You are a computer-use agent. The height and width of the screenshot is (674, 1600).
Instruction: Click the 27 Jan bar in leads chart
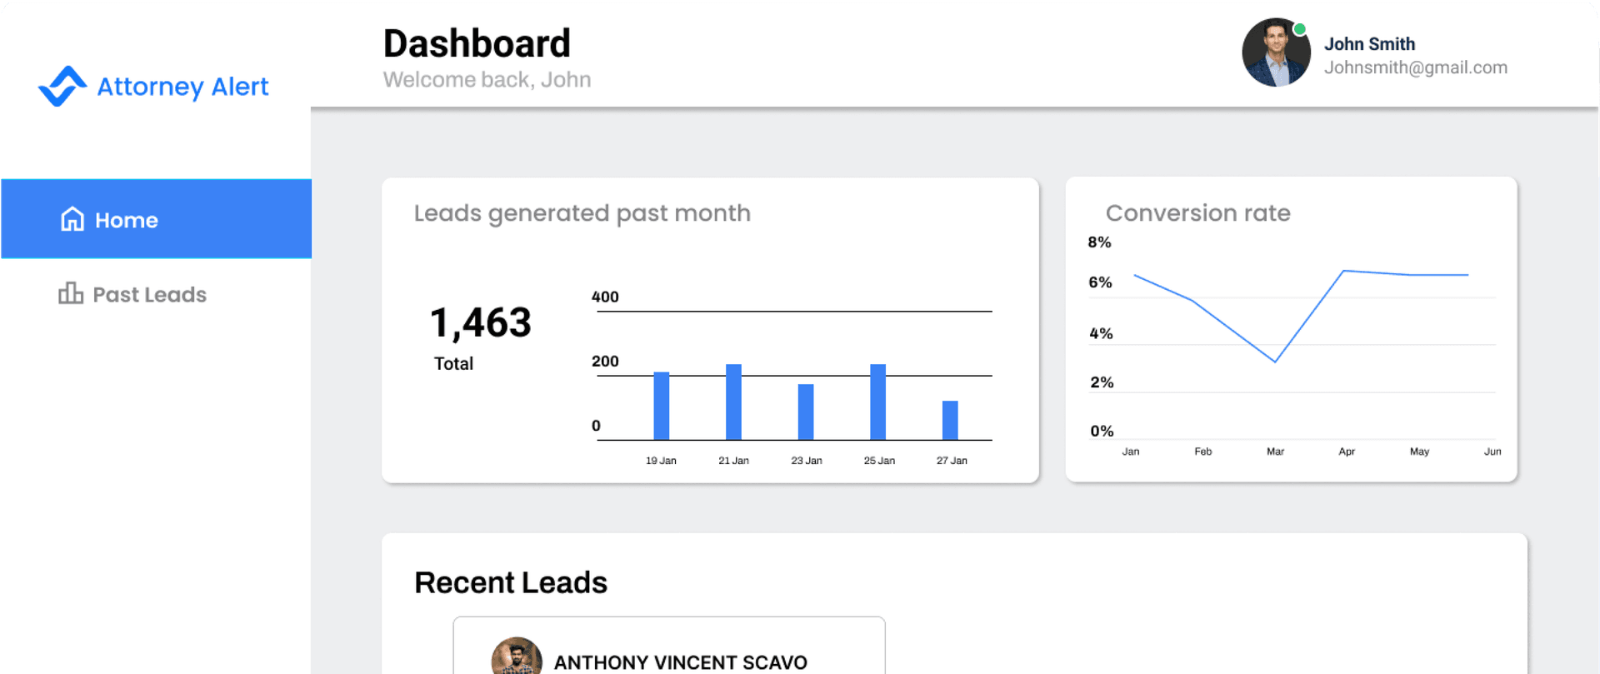pyautogui.click(x=950, y=420)
